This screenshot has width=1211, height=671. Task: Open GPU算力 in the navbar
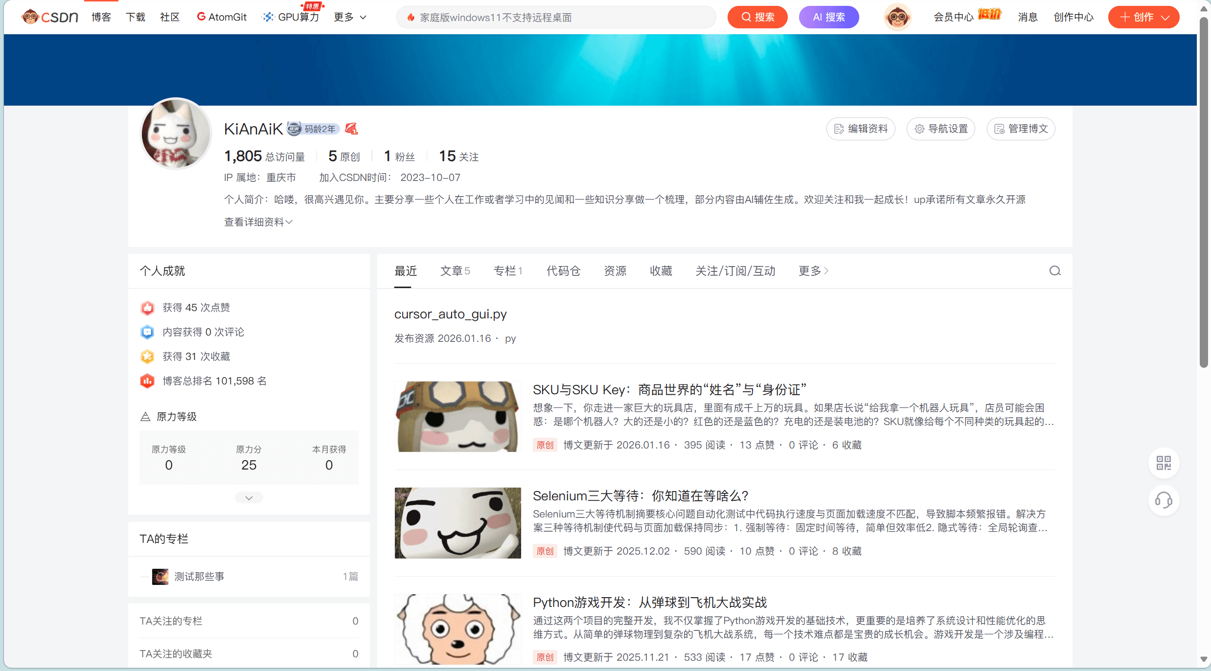pyautogui.click(x=291, y=17)
